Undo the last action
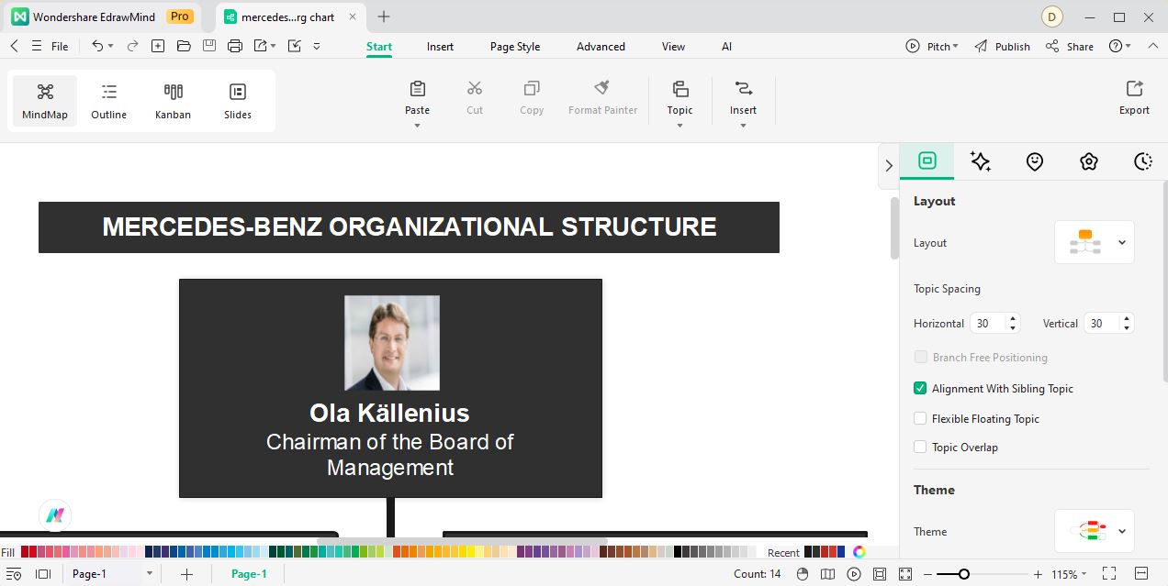 97,46
